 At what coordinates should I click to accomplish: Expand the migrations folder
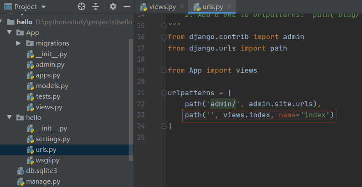tap(18, 43)
